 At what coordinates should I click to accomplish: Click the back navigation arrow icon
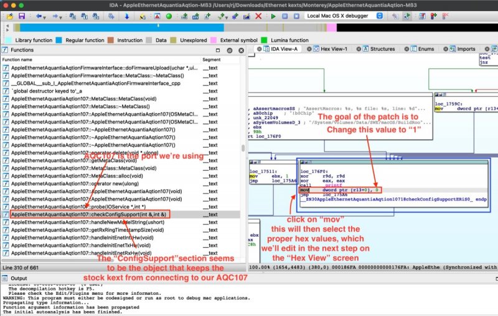pos(40,16)
